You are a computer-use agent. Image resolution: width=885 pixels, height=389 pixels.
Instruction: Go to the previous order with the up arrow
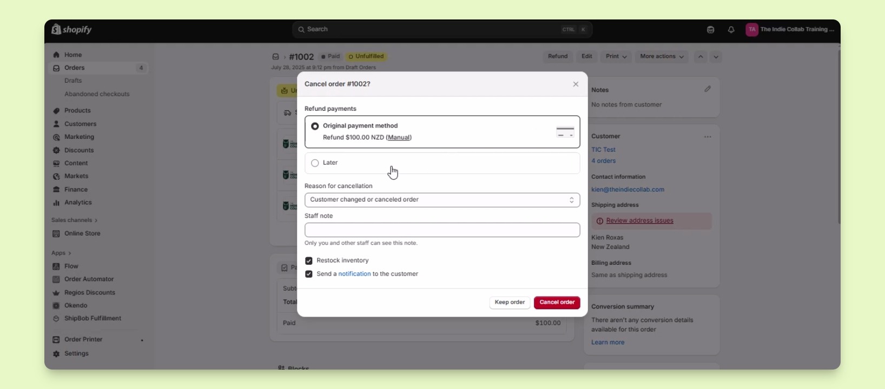(x=701, y=57)
